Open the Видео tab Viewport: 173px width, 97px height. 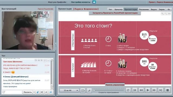click(154, 9)
